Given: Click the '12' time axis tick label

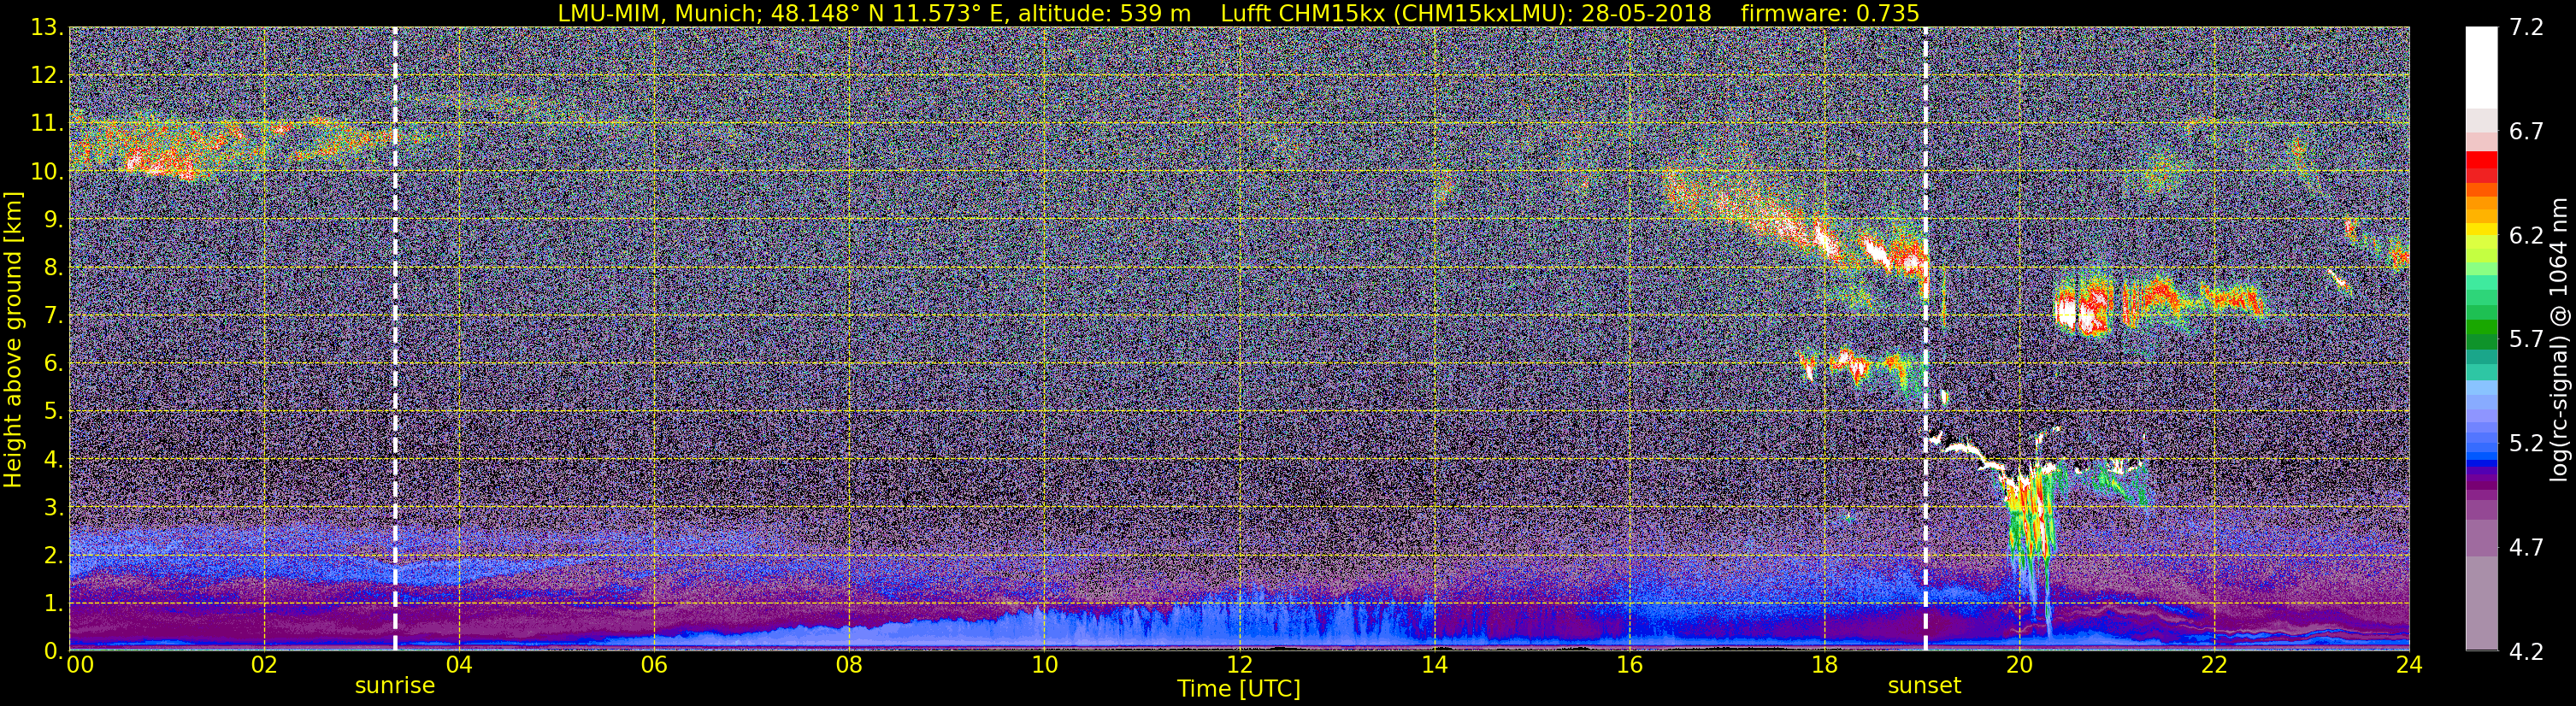Looking at the screenshot, I should (x=1238, y=665).
